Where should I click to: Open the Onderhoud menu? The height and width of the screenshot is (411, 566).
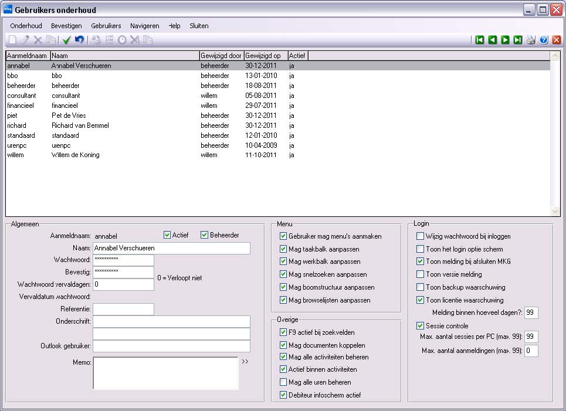pos(26,26)
